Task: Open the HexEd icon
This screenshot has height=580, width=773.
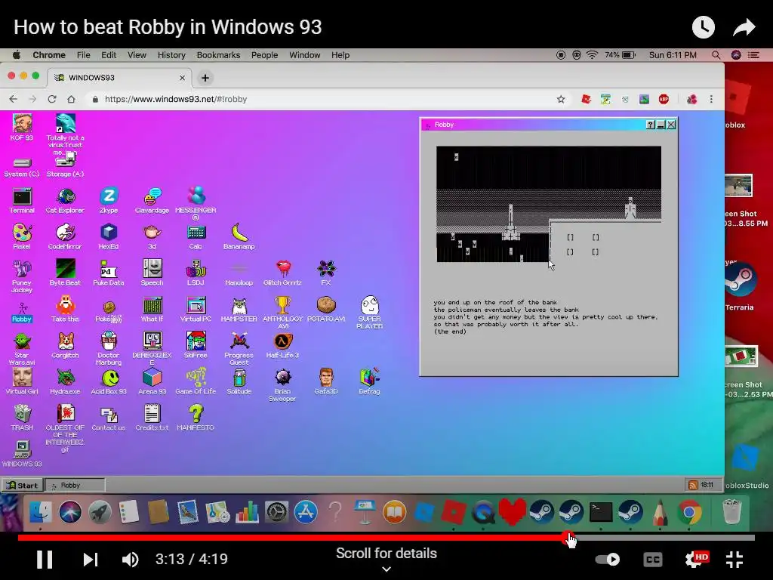Action: coord(109,236)
